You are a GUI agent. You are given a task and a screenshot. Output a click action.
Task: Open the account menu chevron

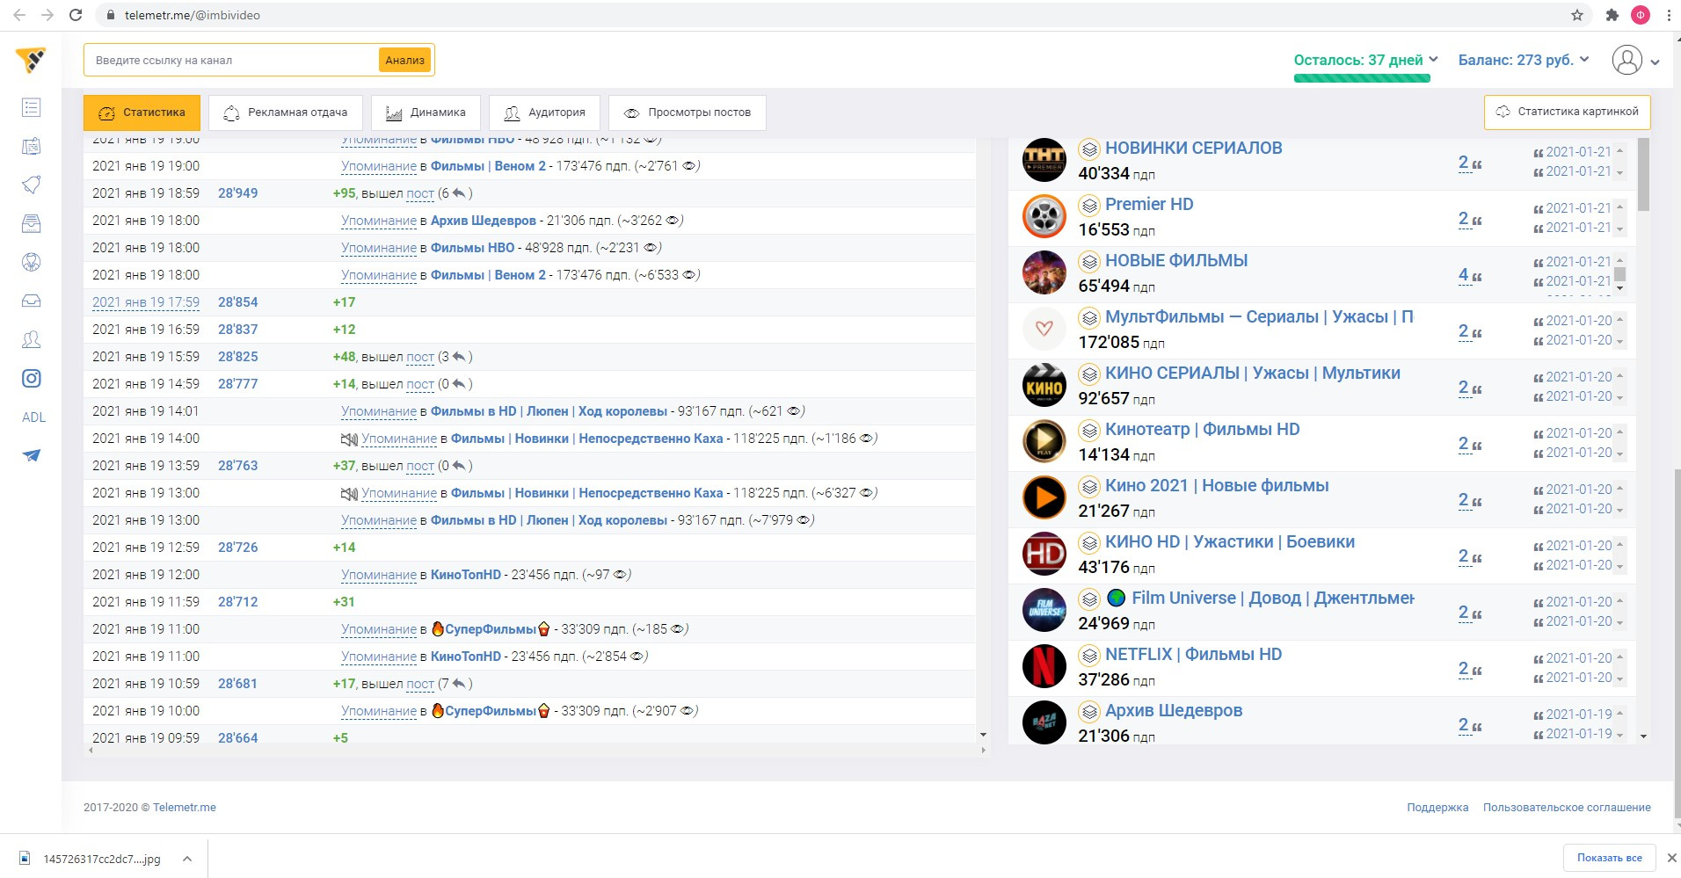coord(1655,62)
